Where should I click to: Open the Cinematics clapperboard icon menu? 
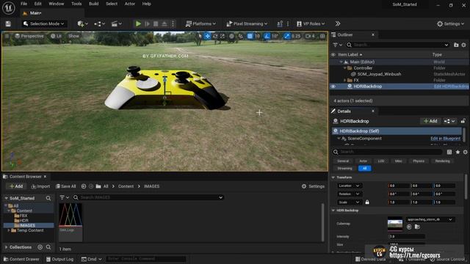(117, 23)
